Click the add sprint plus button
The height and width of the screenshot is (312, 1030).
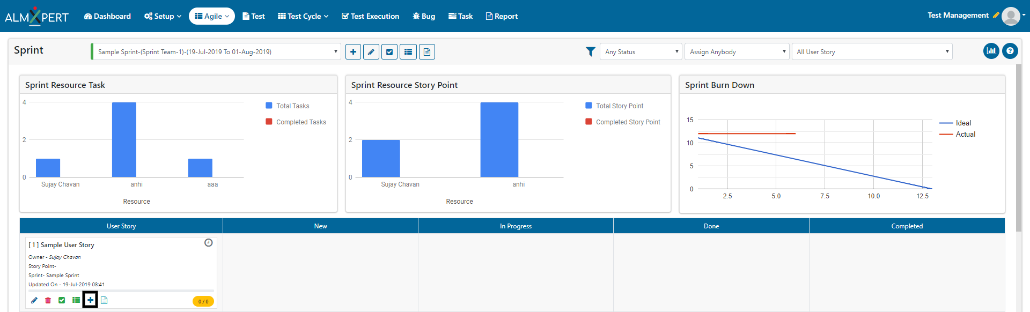[353, 51]
